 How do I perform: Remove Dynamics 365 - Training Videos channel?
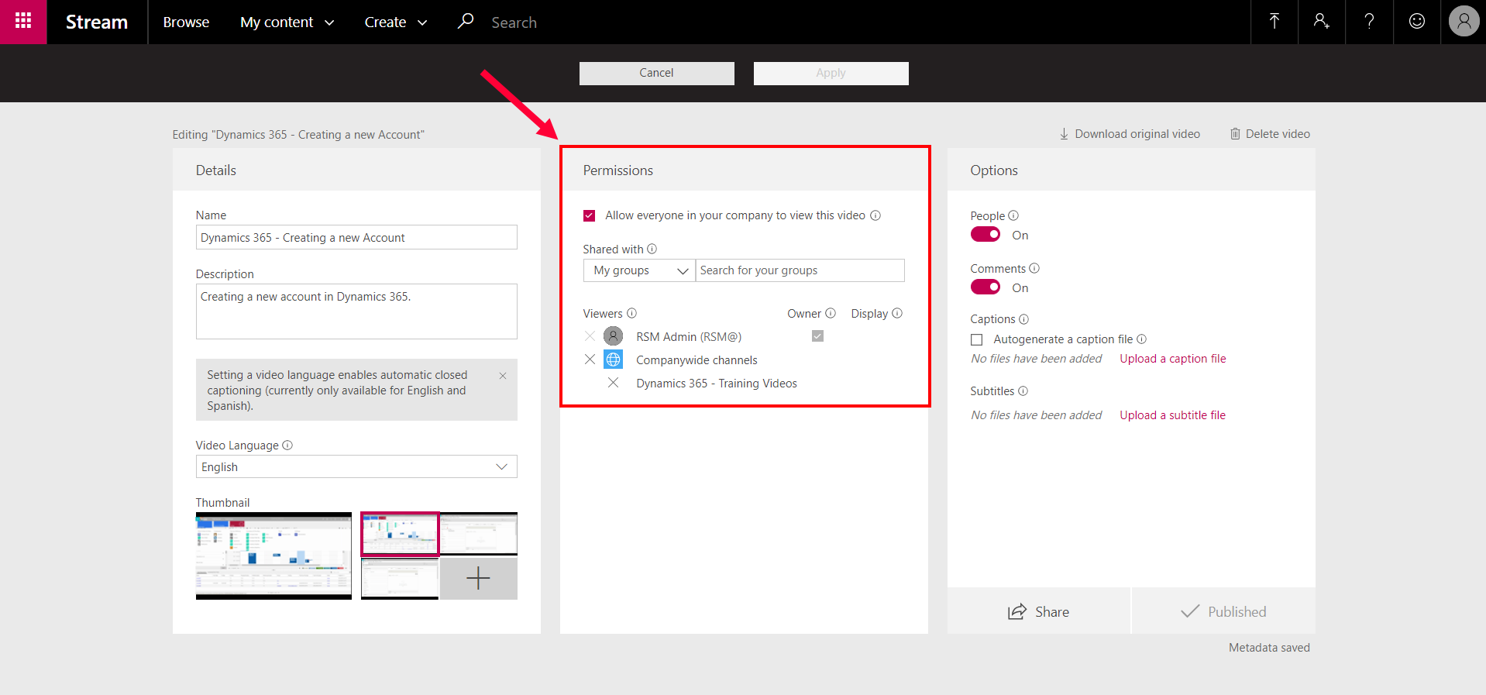(613, 383)
